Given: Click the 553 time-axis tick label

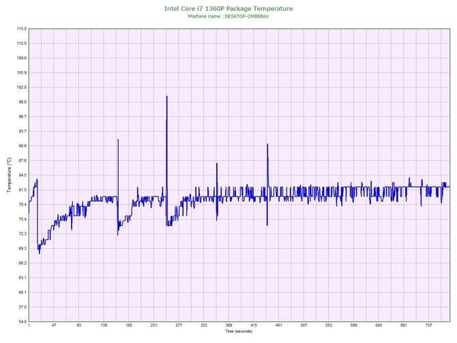Looking at the screenshot, I should [x=329, y=325].
